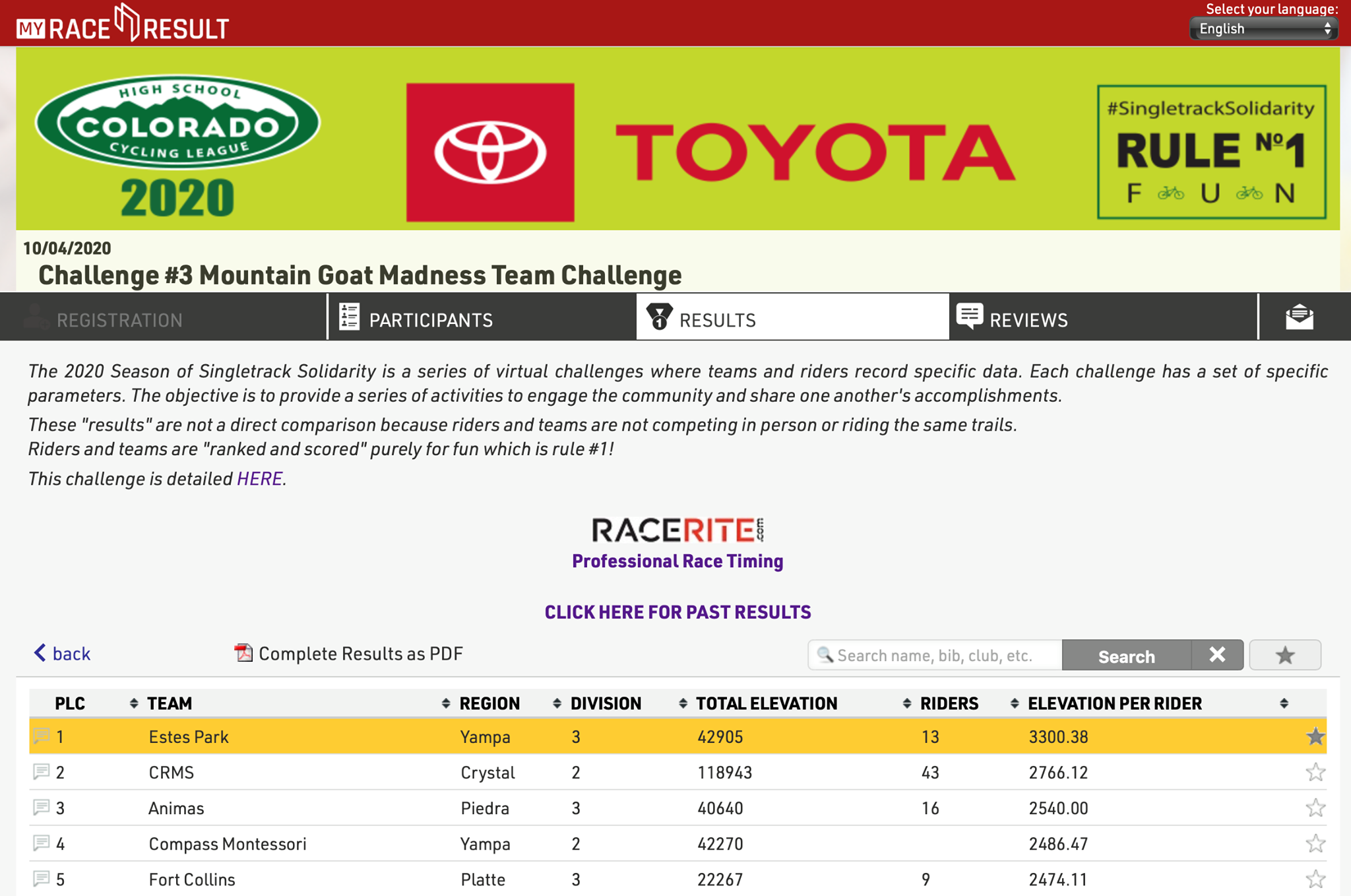The width and height of the screenshot is (1351, 896).
Task: Open the RaceRite logo link
Action: 677,530
